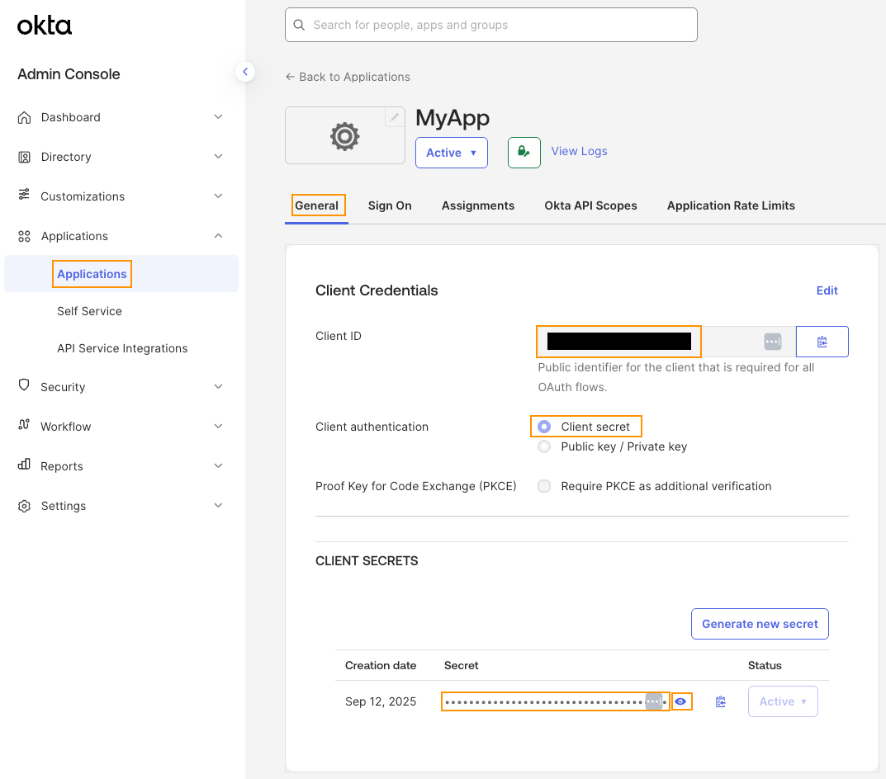Reveal the client secret with eye icon
Image resolution: width=886 pixels, height=779 pixels.
(681, 701)
